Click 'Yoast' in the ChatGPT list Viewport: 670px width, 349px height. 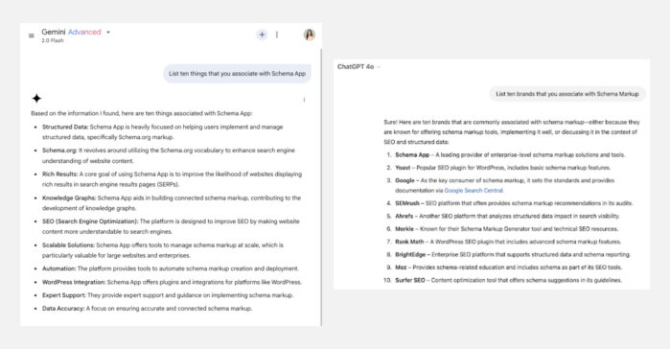403,168
